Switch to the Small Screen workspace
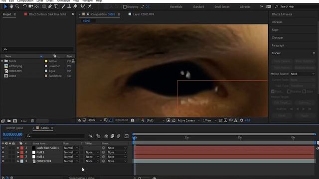Screen dimensions: 319x179 pos(222,6)
